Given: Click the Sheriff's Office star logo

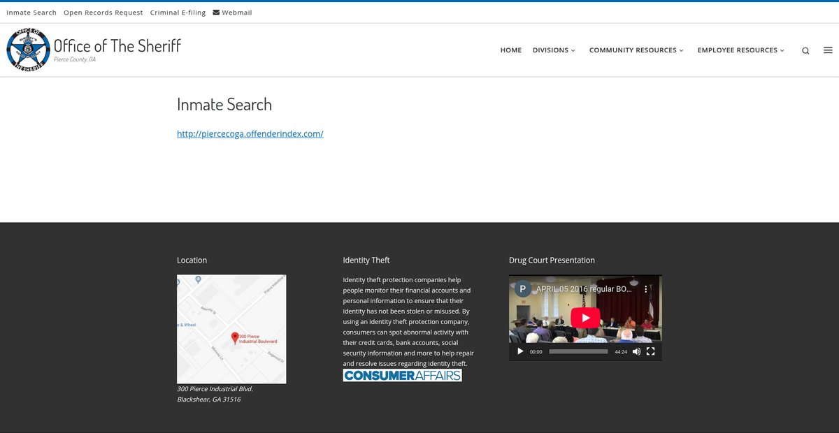Looking at the screenshot, I should coord(29,50).
